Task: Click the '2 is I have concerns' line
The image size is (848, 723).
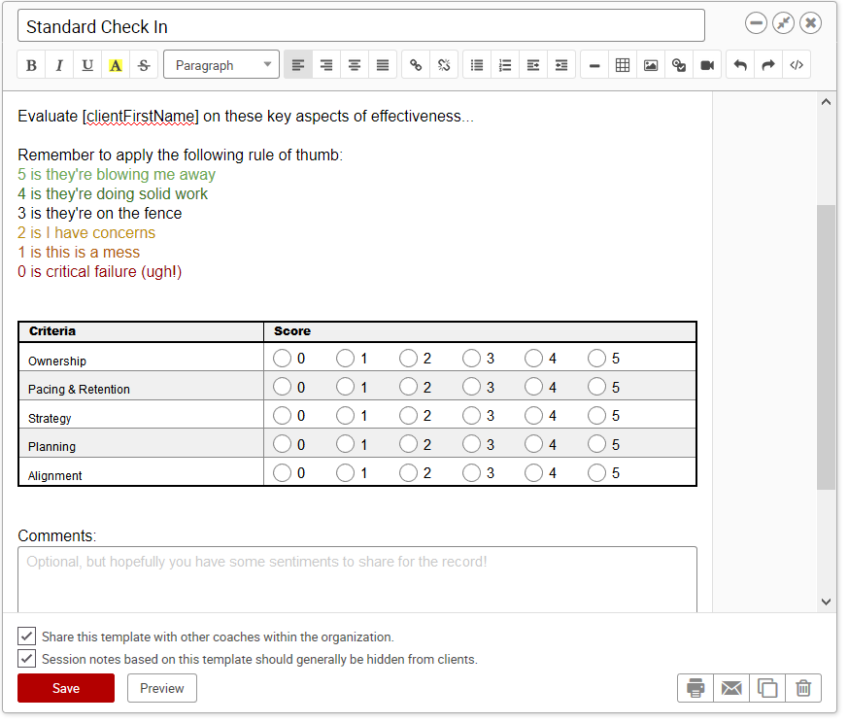Action: [86, 232]
